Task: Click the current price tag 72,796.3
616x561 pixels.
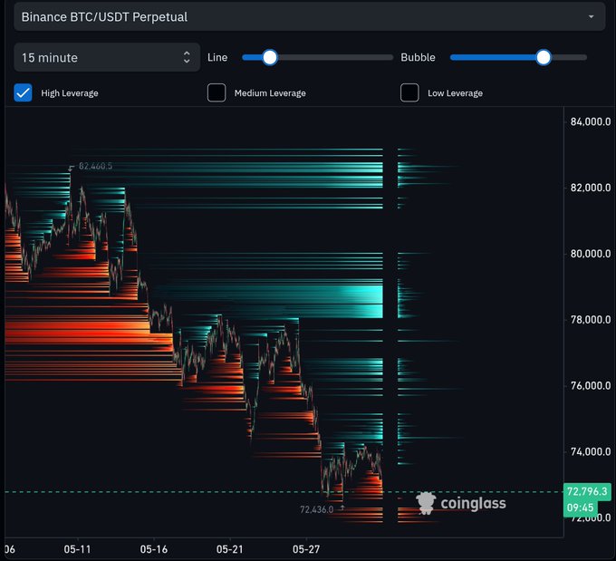Action: [587, 491]
